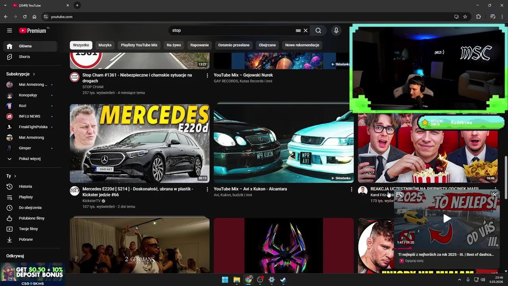Open the Windows Start menu

click(225, 280)
